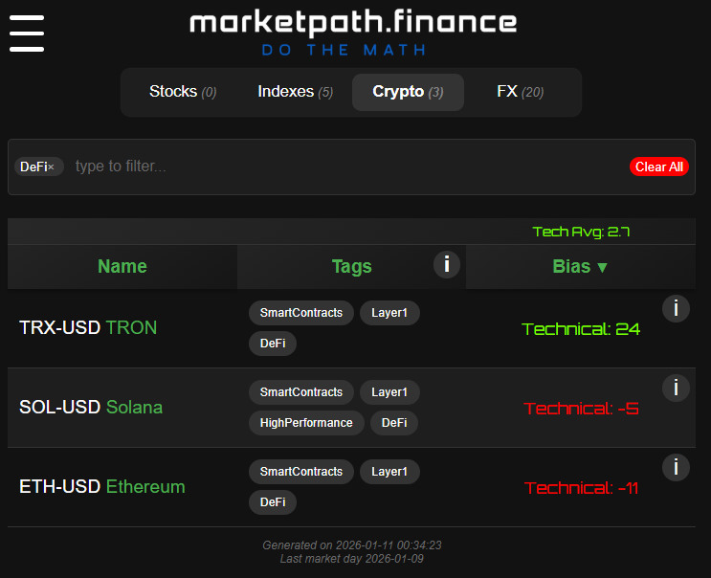The width and height of the screenshot is (711, 578).
Task: Open the ETH-USD Ethereum link
Action: 102,487
